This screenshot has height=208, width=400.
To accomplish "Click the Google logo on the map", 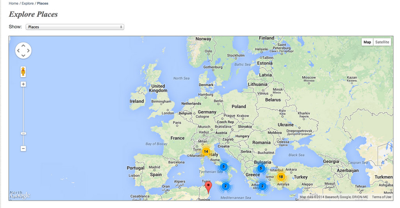I will point(20,195).
